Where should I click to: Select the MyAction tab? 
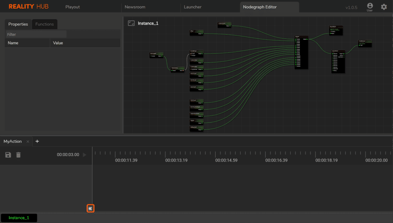[13, 141]
